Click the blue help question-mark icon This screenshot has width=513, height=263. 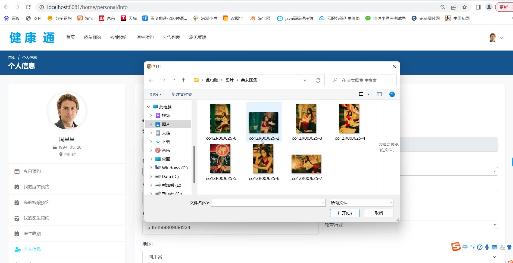[x=392, y=94]
